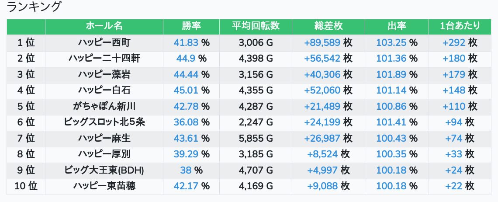This screenshot has height=202, width=498.
Task: Click the +89,589 total difference value
Action: pos(322,42)
